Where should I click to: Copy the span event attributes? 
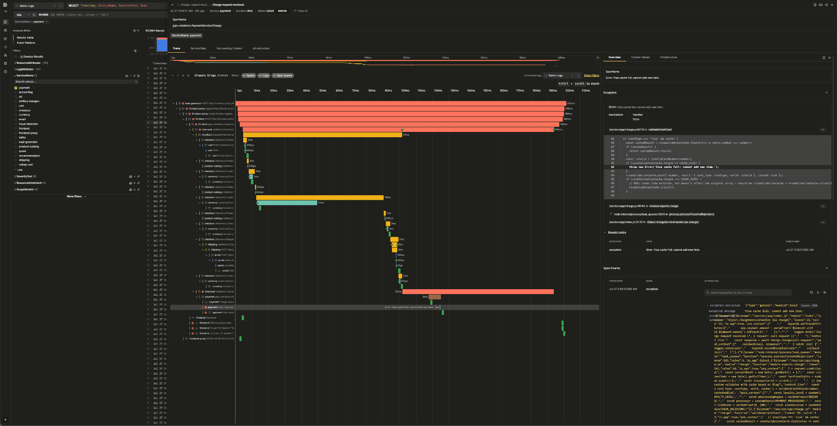811,292
